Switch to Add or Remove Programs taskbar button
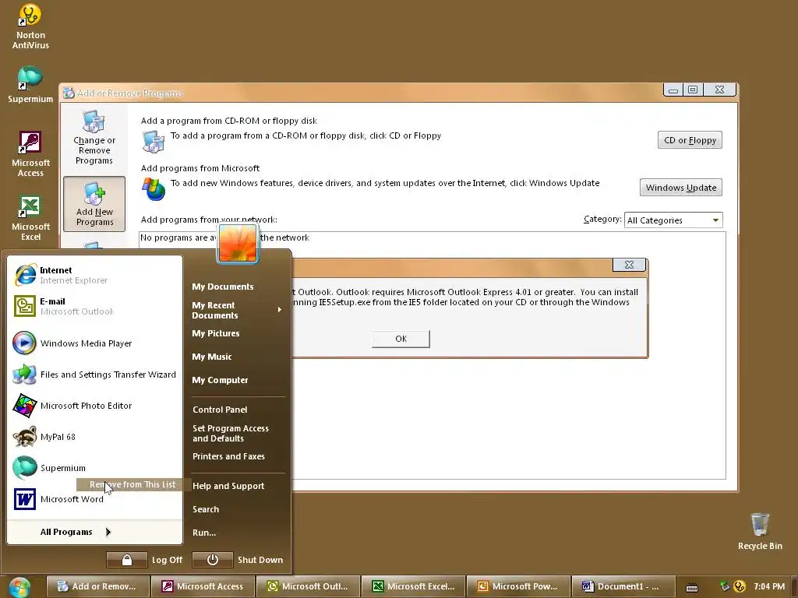This screenshot has width=798, height=598. coord(97,586)
